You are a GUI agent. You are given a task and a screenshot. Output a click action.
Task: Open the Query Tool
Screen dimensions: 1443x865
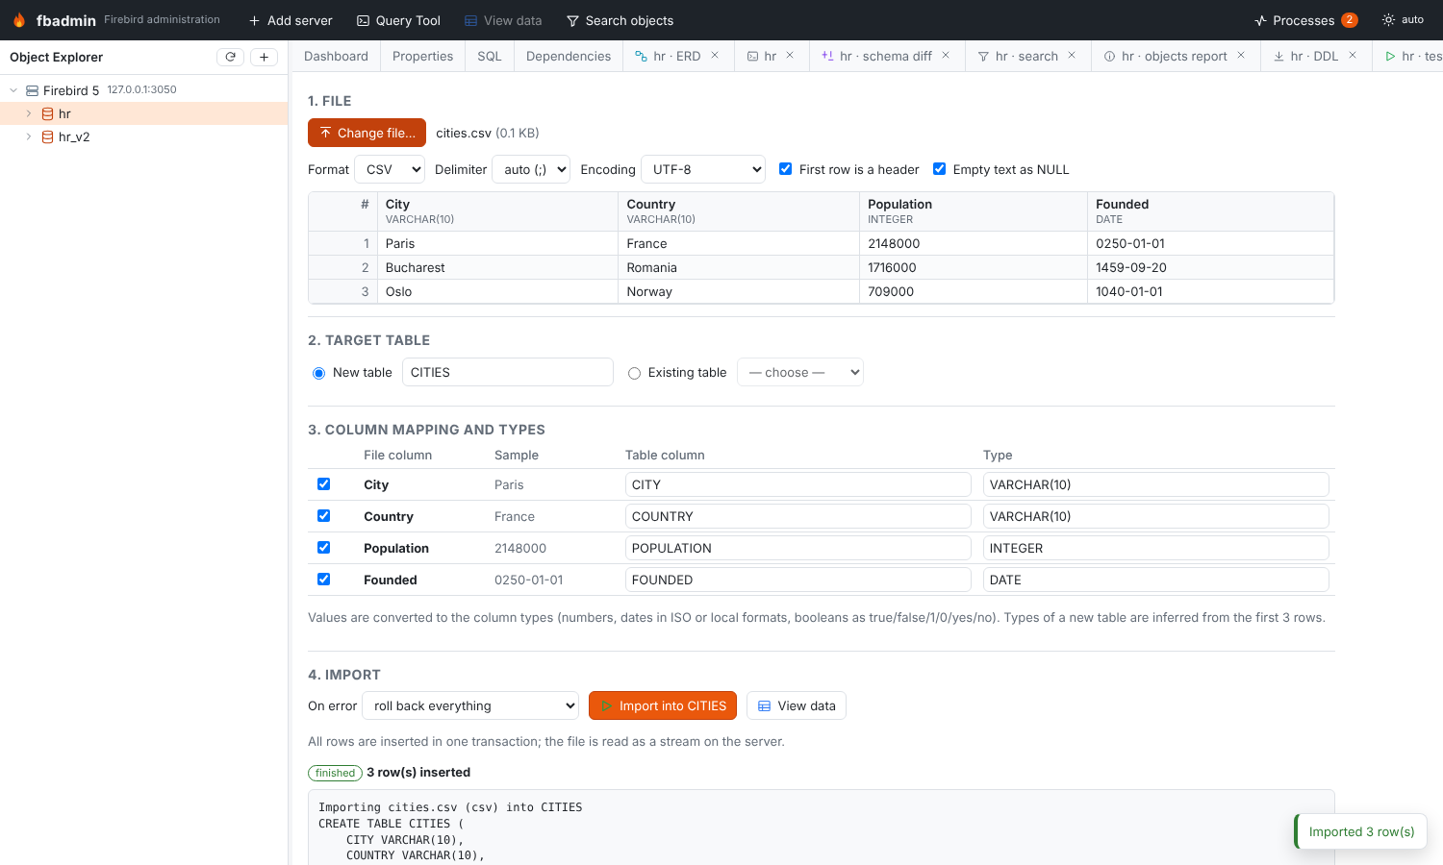(x=398, y=20)
